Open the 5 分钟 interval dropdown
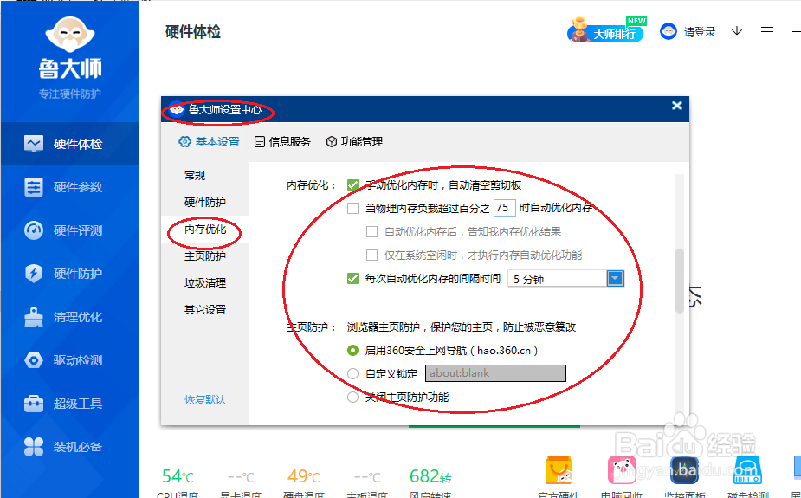 point(615,278)
